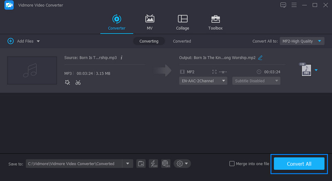Rename output file with pencil icon
The width and height of the screenshot is (332, 181).
260,58
